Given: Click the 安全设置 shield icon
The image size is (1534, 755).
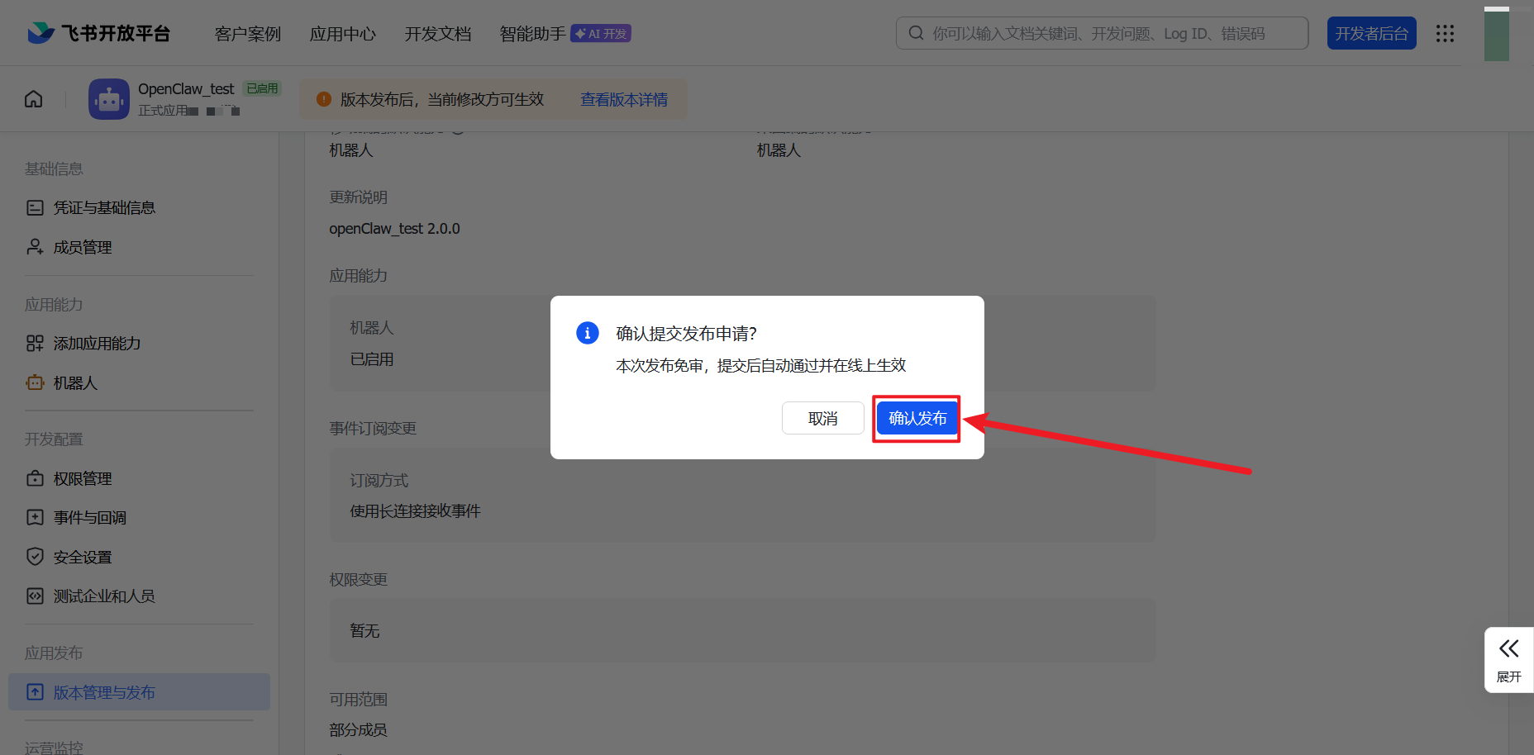Looking at the screenshot, I should click(35, 556).
